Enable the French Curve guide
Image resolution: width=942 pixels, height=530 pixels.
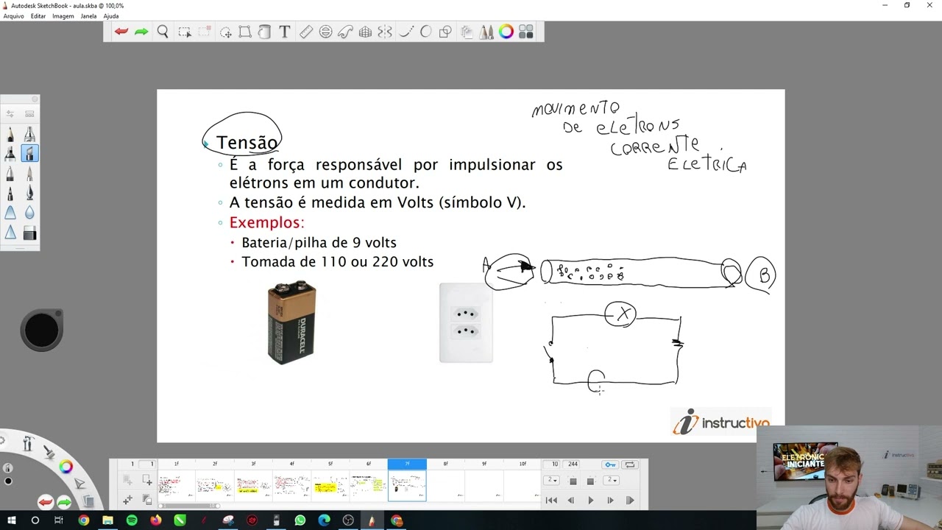tap(345, 32)
